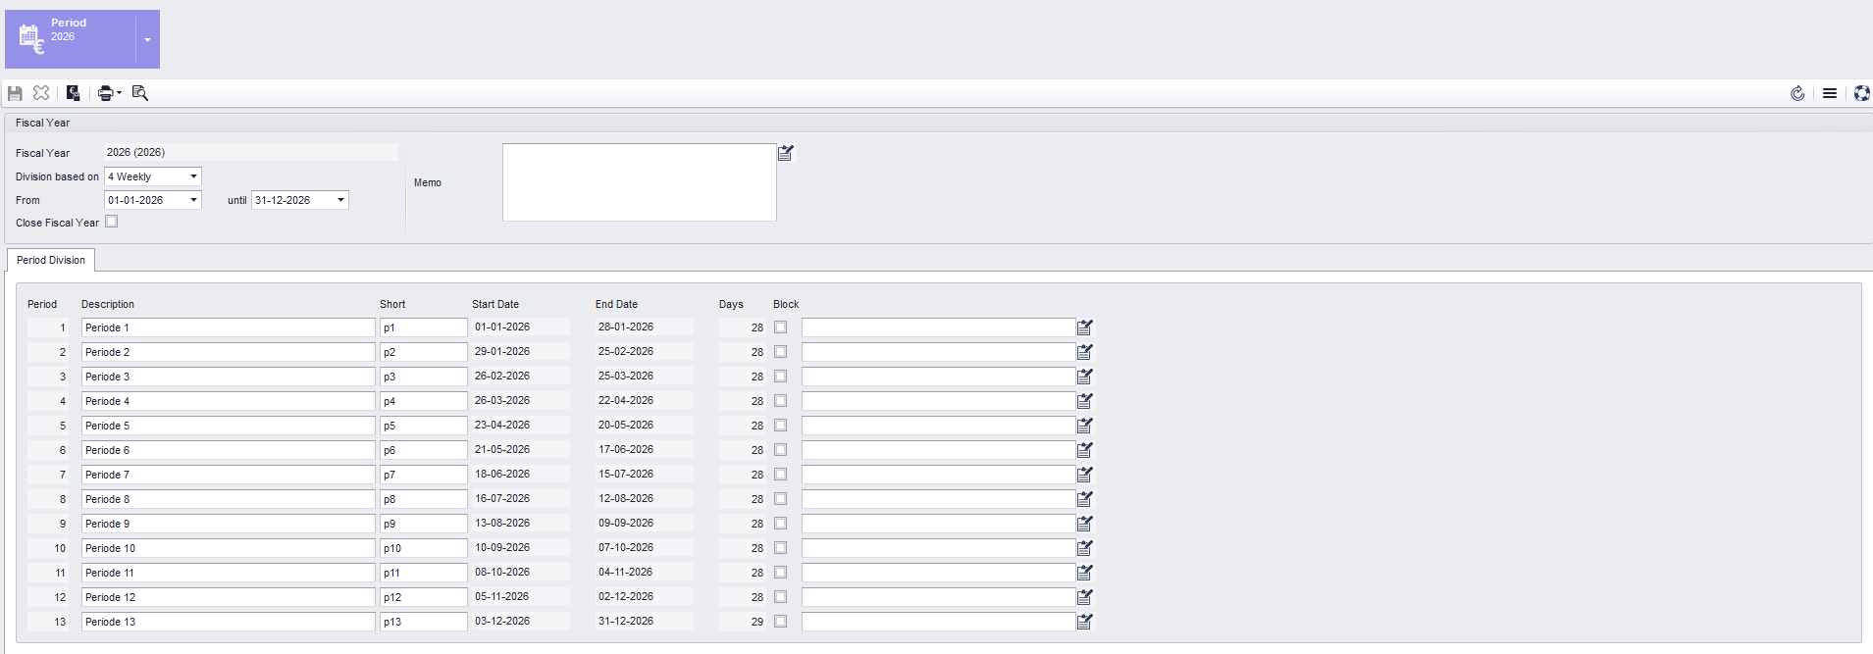Open the print preview magnifier icon

tap(140, 93)
